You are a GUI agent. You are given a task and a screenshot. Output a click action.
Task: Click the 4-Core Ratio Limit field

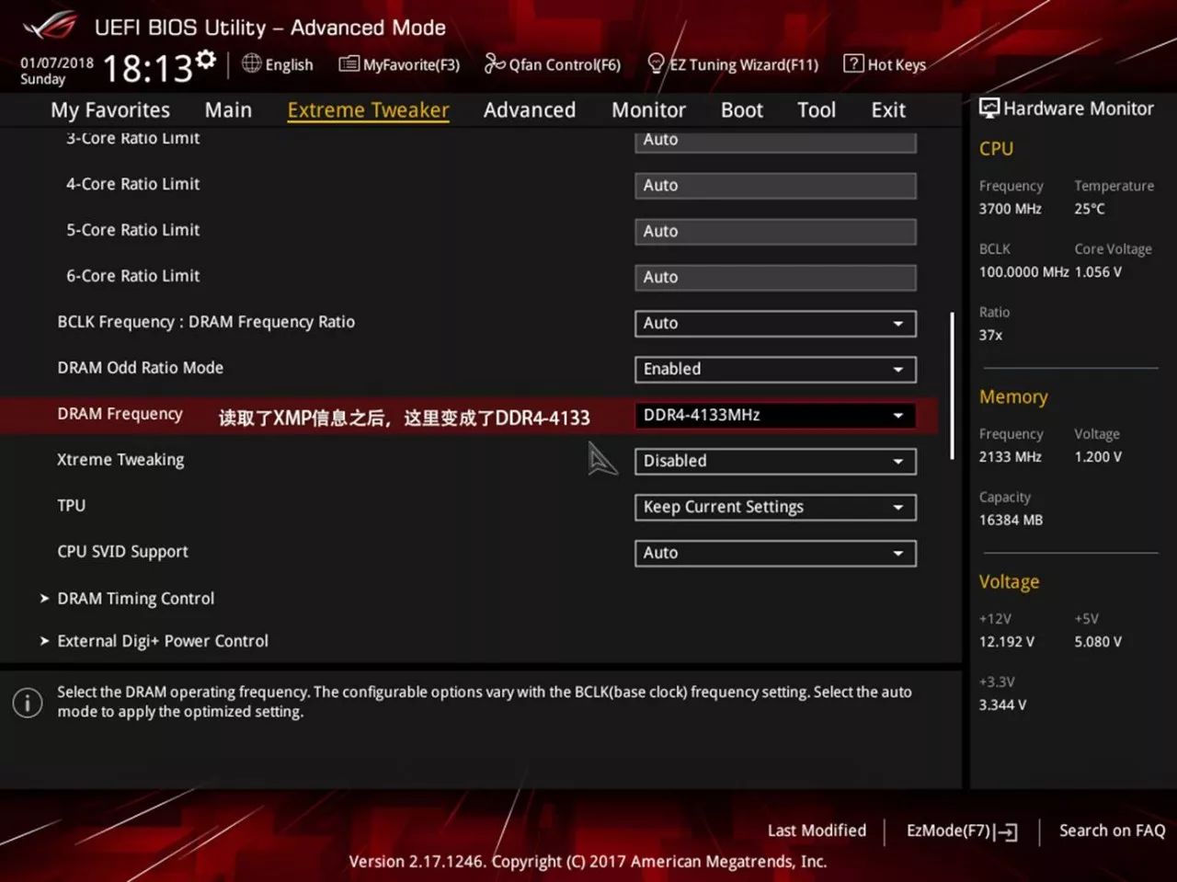775,185
